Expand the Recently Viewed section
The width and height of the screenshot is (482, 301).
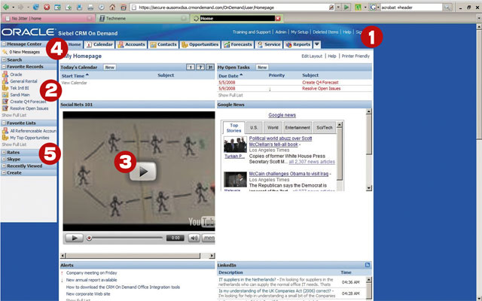coord(4,166)
